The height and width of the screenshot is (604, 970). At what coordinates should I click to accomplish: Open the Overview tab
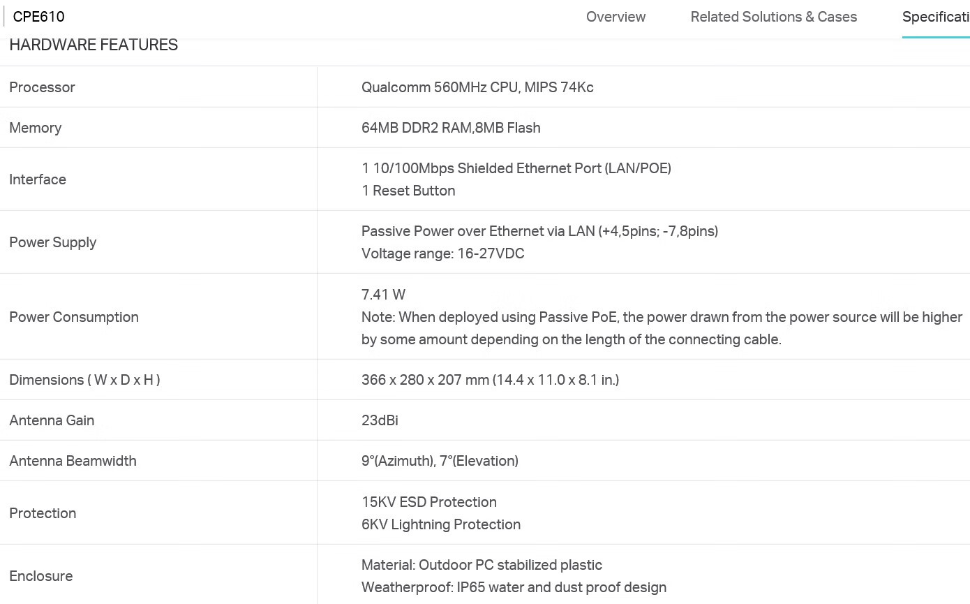click(615, 17)
